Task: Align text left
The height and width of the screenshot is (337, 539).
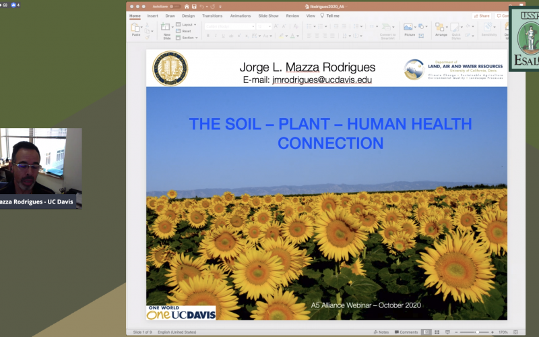Action: click(x=309, y=36)
